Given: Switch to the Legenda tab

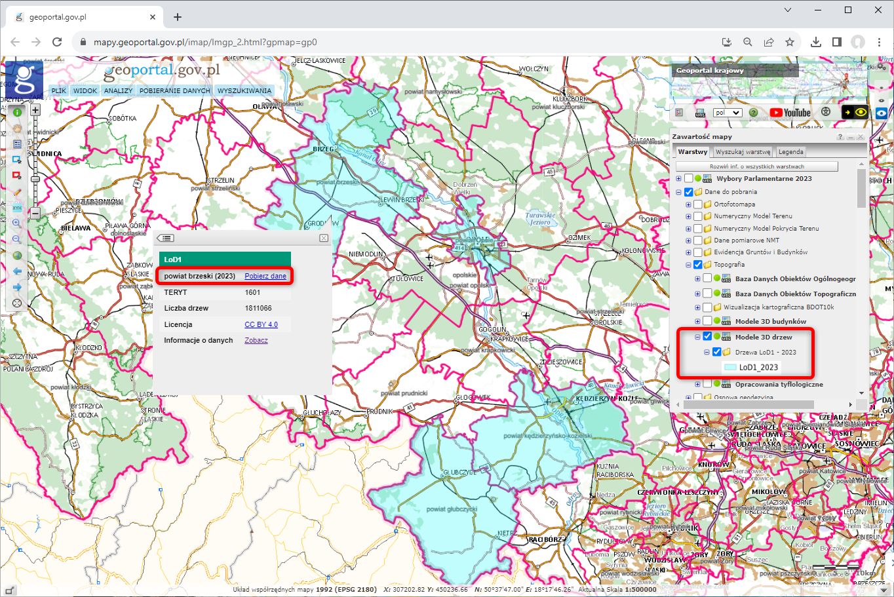Looking at the screenshot, I should pos(790,151).
